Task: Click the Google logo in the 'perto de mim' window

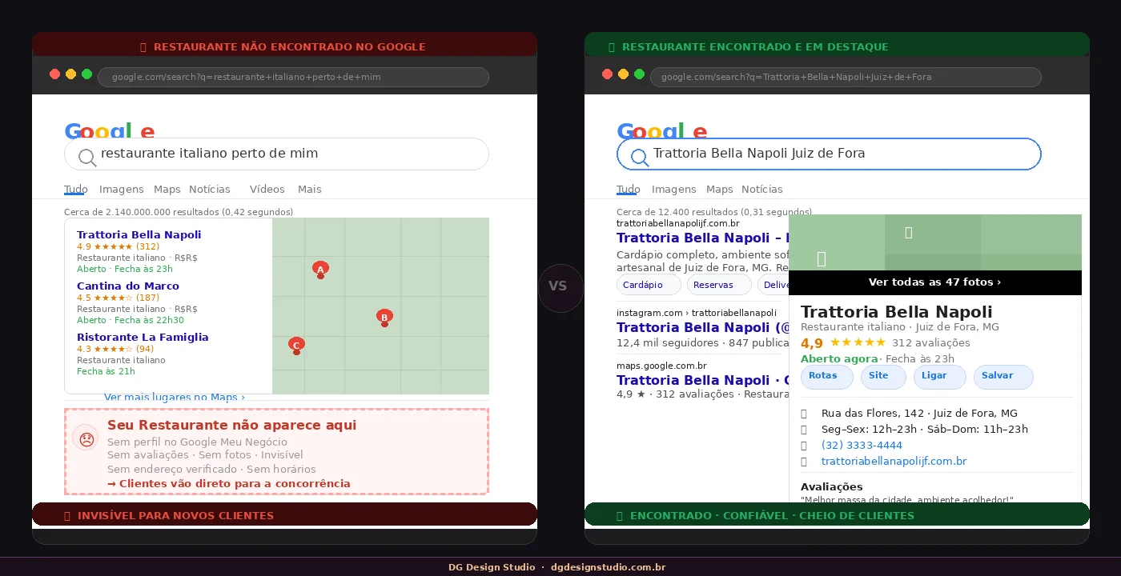Action: [x=110, y=132]
